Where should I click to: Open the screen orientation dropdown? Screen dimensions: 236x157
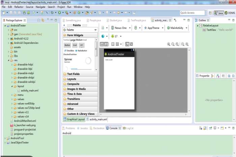pos(137,28)
